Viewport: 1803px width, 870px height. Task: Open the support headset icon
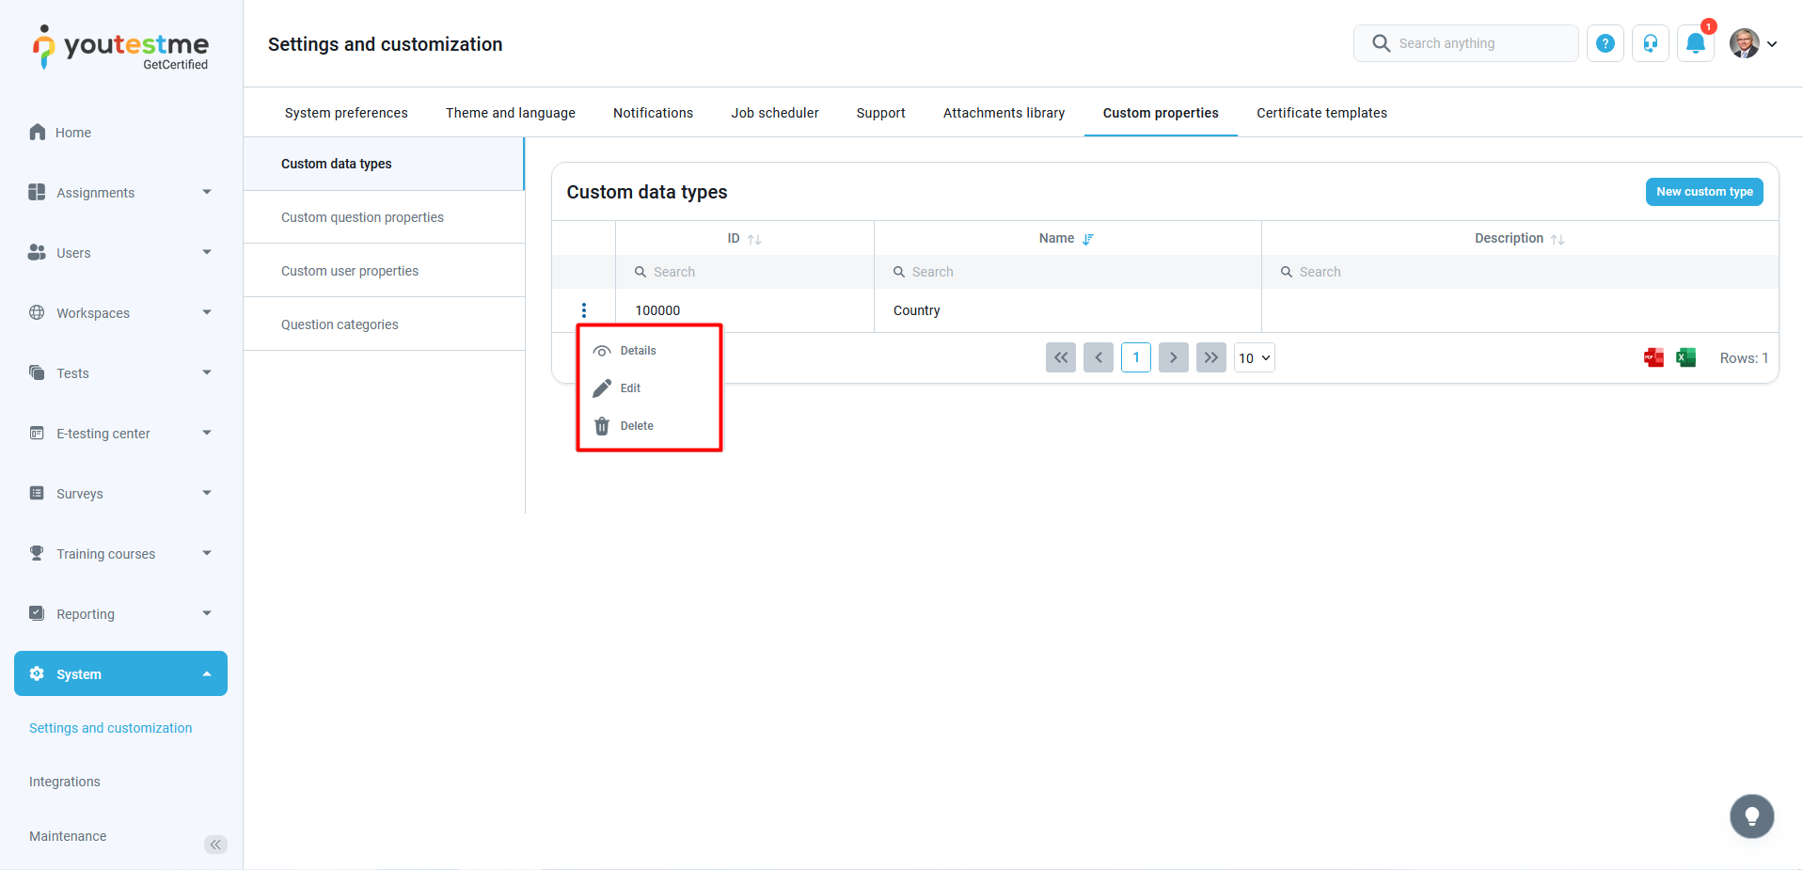point(1651,43)
